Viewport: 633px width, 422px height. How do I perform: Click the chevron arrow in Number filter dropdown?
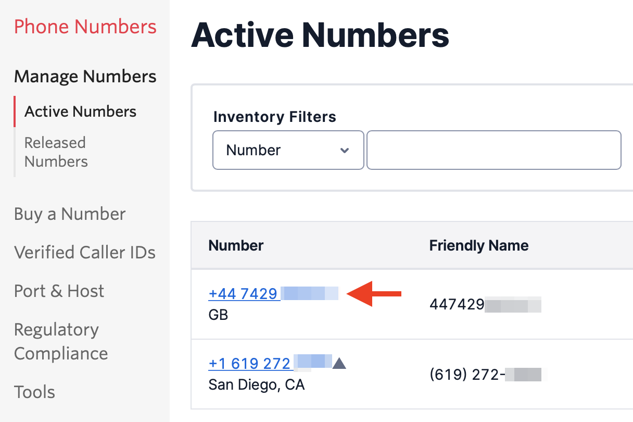point(344,151)
